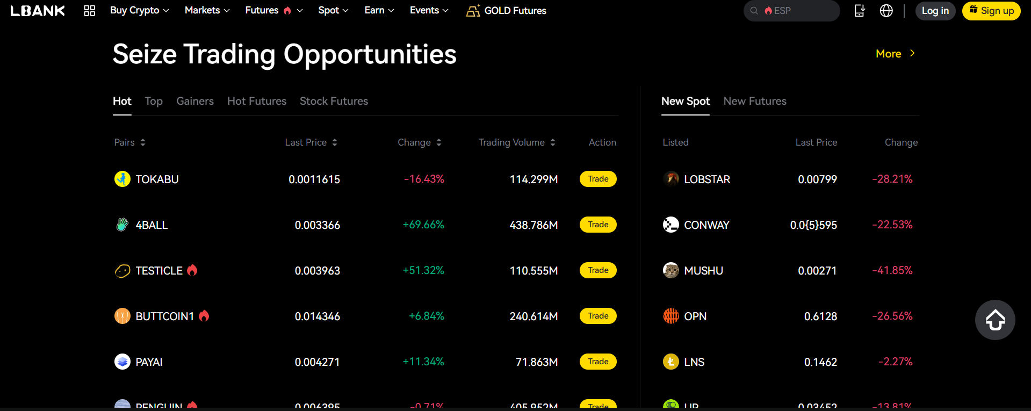The width and height of the screenshot is (1031, 411).
Task: Click the app download phone icon
Action: point(860,11)
